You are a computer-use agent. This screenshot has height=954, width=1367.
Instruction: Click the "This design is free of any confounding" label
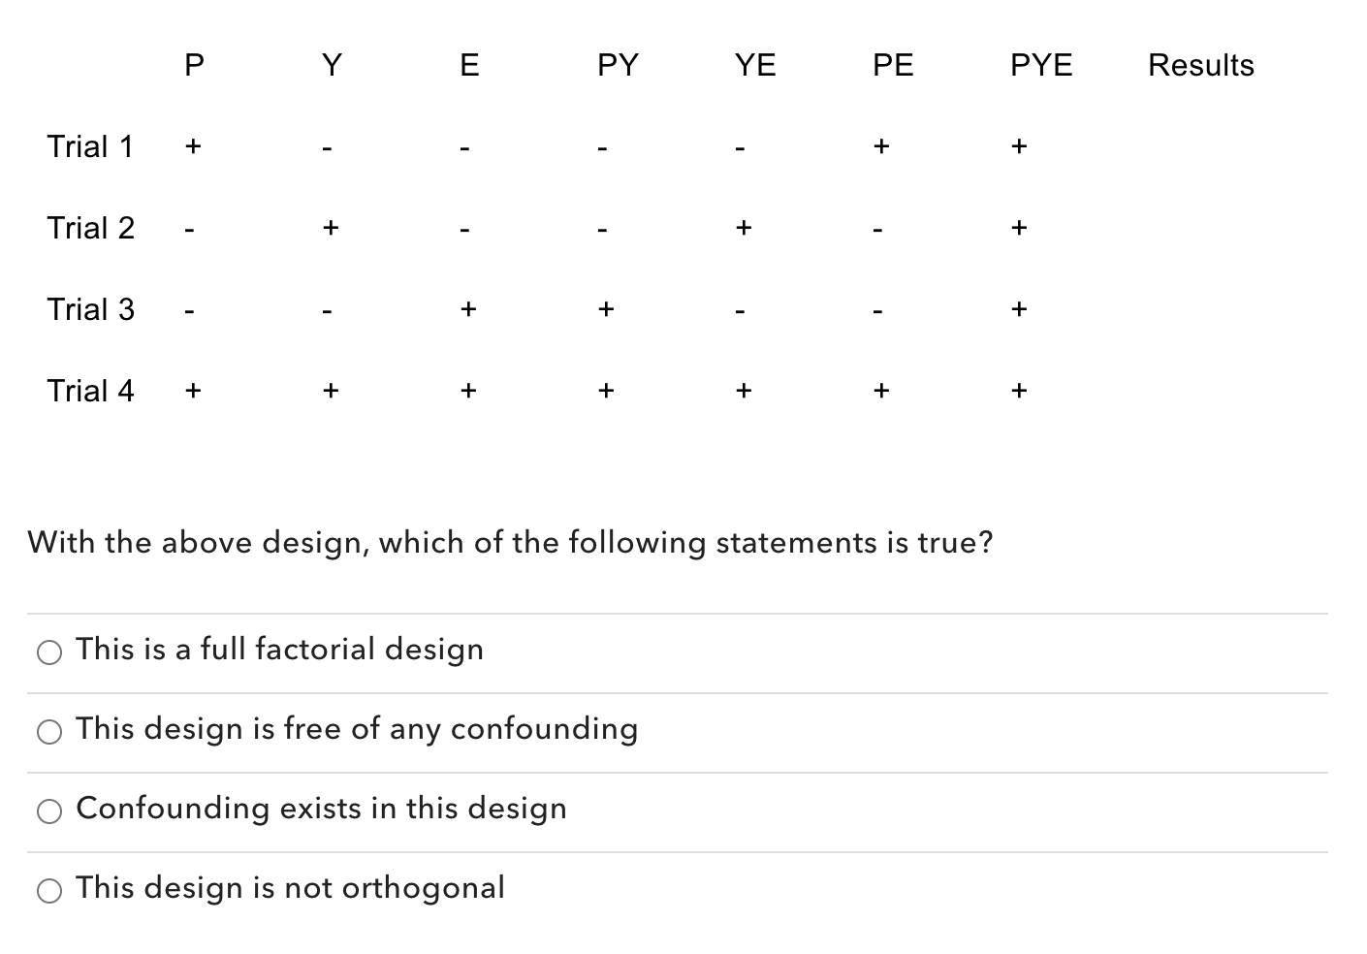[357, 730]
